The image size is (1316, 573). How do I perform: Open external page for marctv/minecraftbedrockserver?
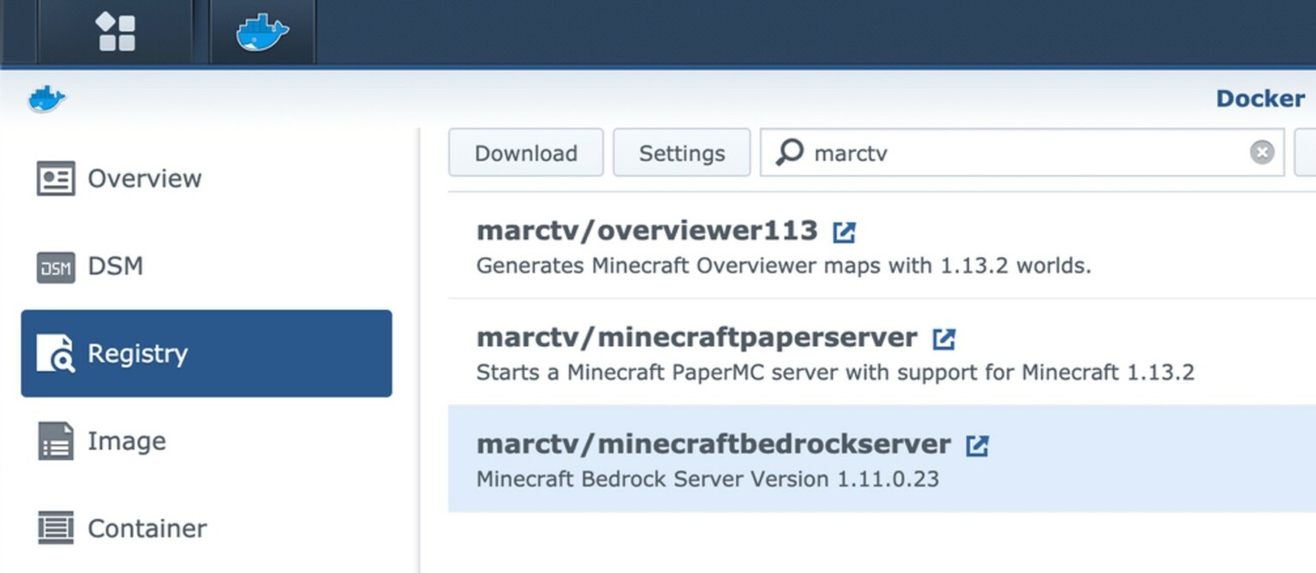tap(978, 445)
